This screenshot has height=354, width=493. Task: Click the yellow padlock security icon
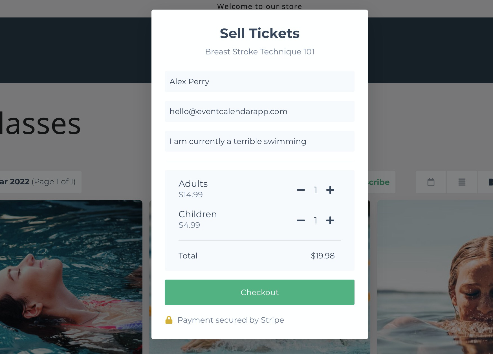click(169, 320)
